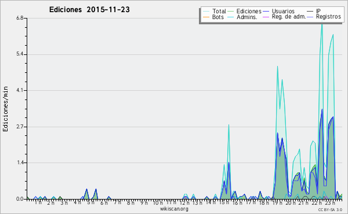Click the y-axis label 'Ediciones/min'
The height and width of the screenshot is (214, 348).
pos(5,109)
